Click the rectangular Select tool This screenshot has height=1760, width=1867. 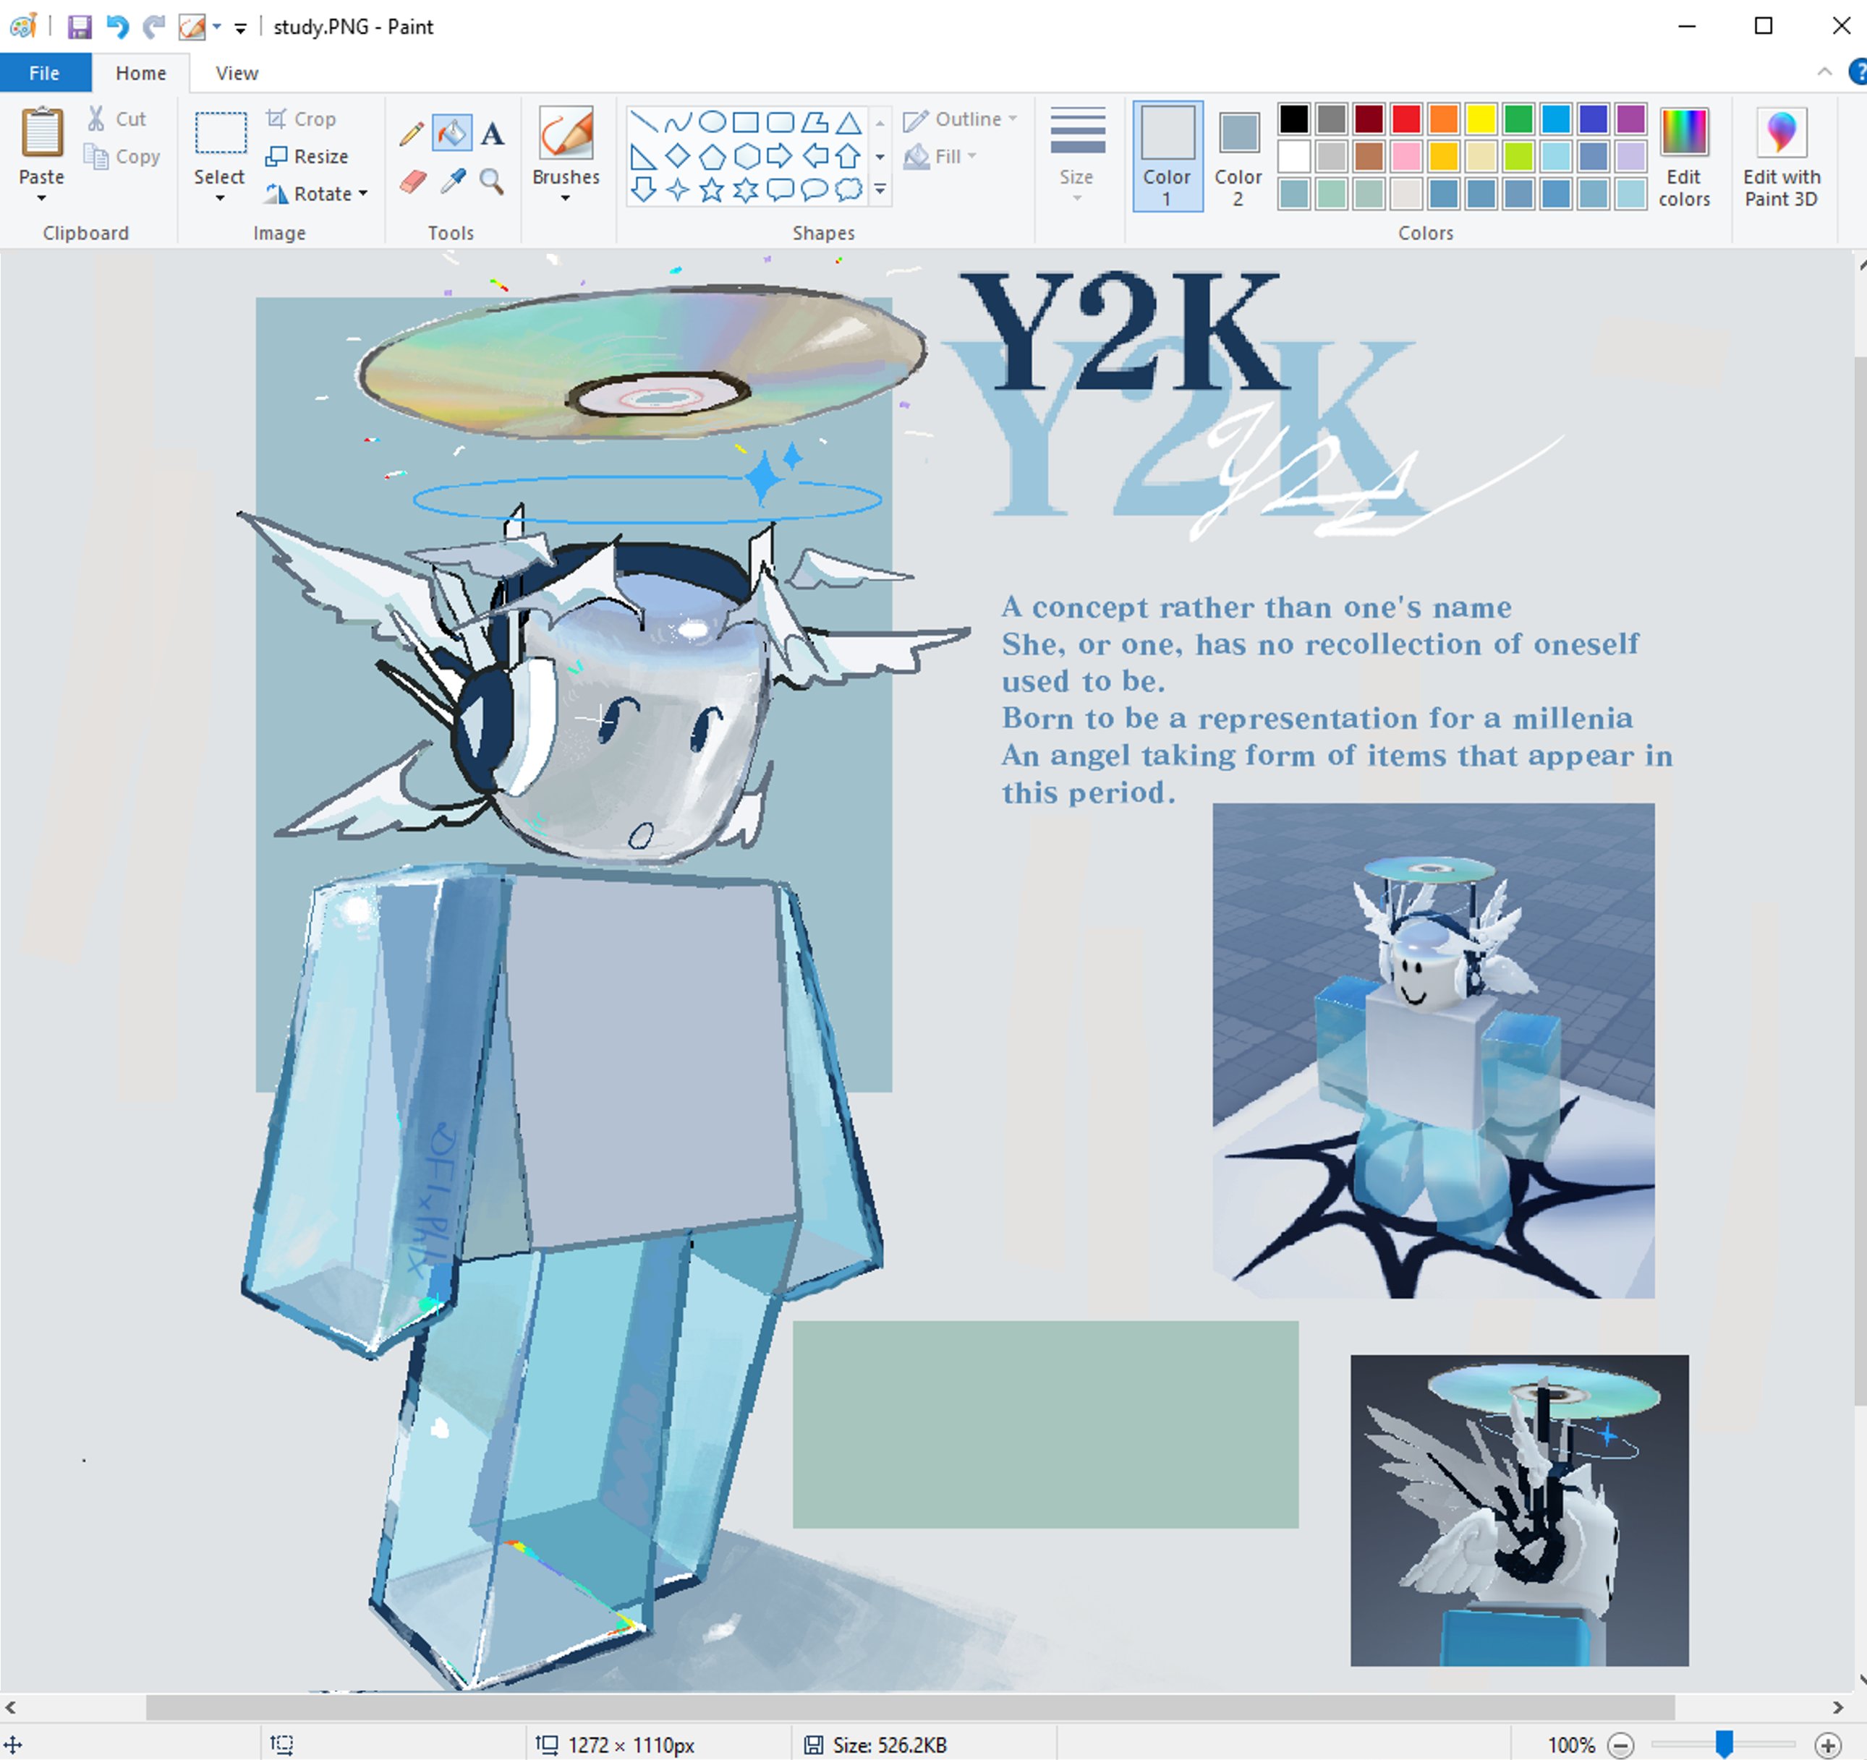pos(221,132)
